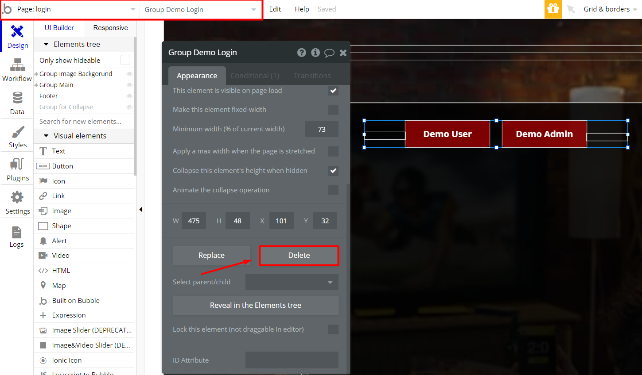Switch to the Transitions tab
Viewport: 642px width, 375px height.
click(312, 76)
